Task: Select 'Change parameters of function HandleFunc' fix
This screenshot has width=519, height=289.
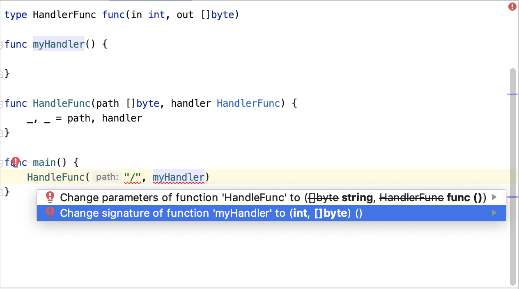Action: point(271,197)
